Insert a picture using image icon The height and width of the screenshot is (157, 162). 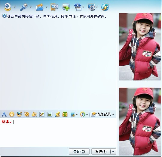point(50,114)
